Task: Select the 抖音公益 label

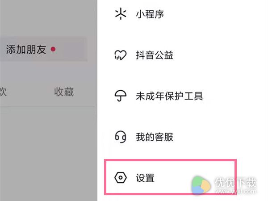Action: coord(155,55)
